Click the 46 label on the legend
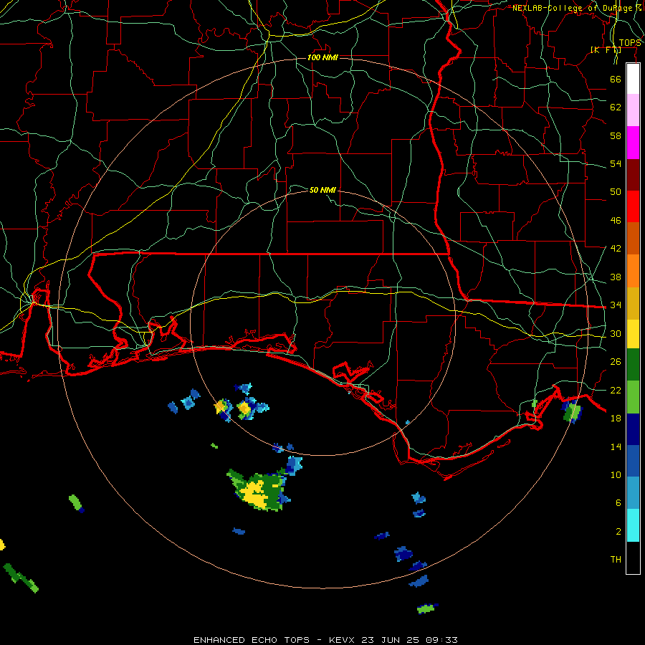The image size is (645, 645). 616,221
